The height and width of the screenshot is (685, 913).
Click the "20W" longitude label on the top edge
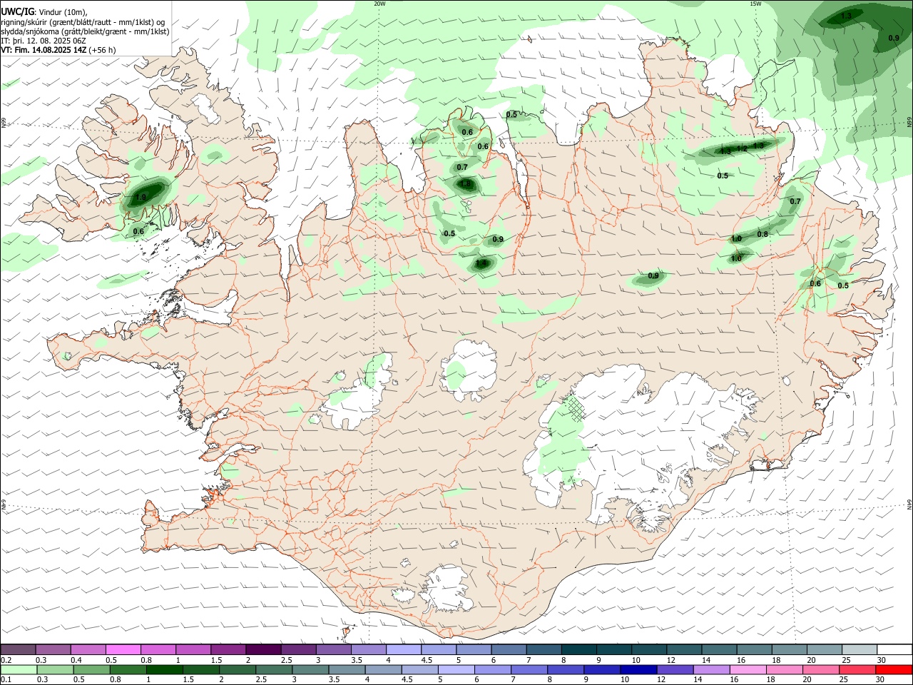379,4
